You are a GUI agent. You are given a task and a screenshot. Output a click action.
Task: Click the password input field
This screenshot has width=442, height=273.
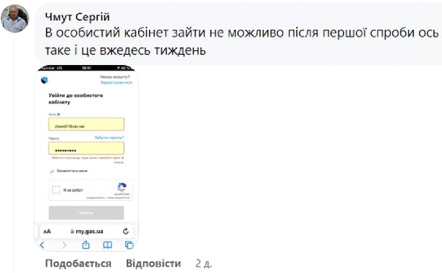point(86,148)
